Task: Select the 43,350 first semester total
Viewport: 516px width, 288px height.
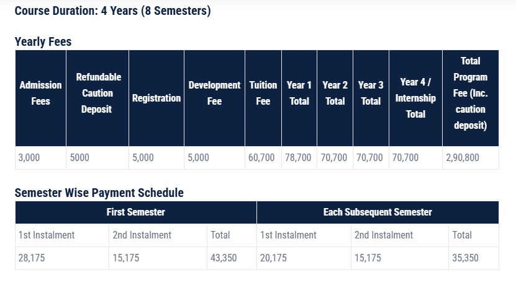Action: 224,258
